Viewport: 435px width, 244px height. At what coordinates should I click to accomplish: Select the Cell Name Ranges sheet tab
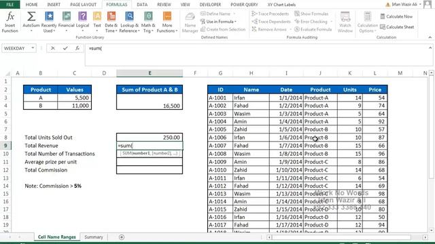(56, 237)
